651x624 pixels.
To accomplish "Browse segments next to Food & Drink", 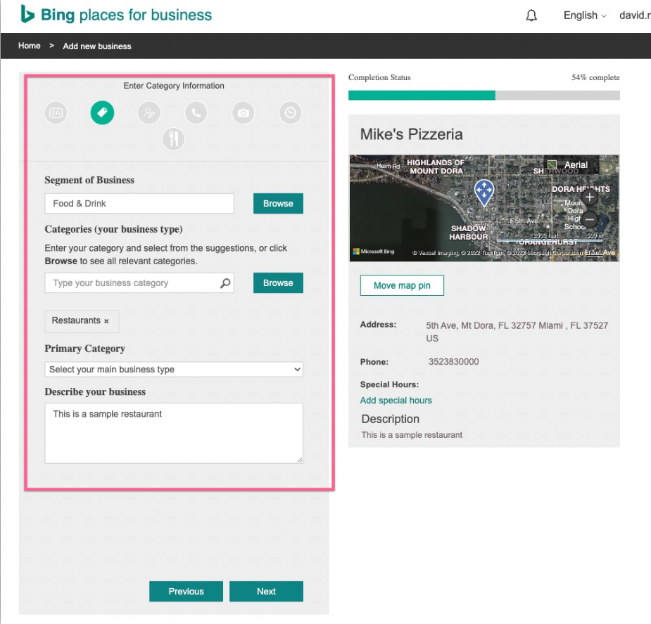I will tap(278, 203).
